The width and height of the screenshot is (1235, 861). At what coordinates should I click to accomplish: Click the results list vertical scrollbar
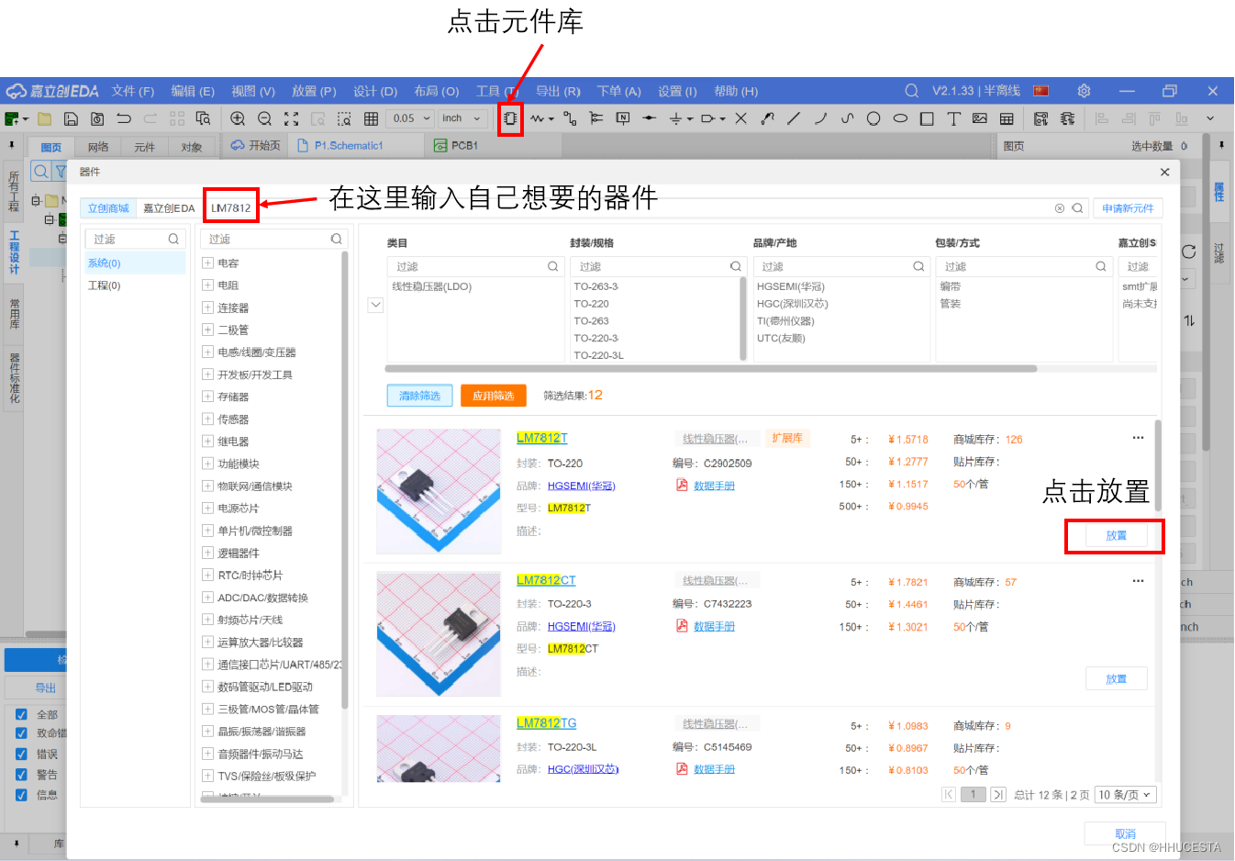[x=1158, y=465]
